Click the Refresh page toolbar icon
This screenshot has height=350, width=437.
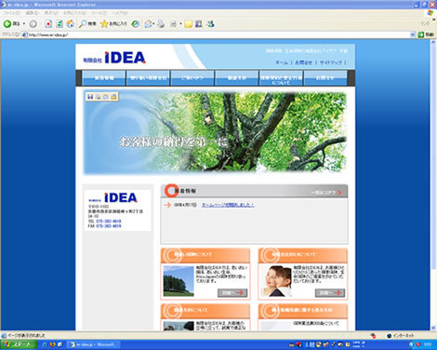[x=60, y=24]
